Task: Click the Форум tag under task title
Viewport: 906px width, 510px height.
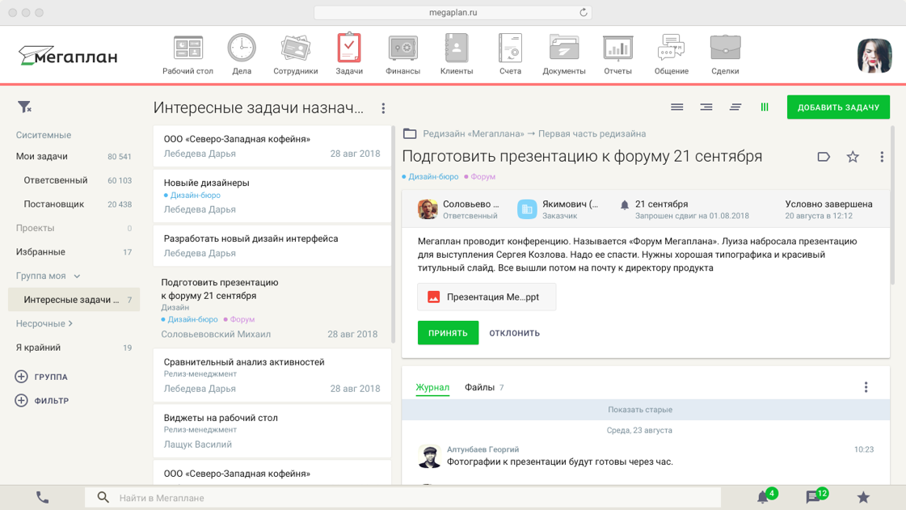Action: pos(480,177)
